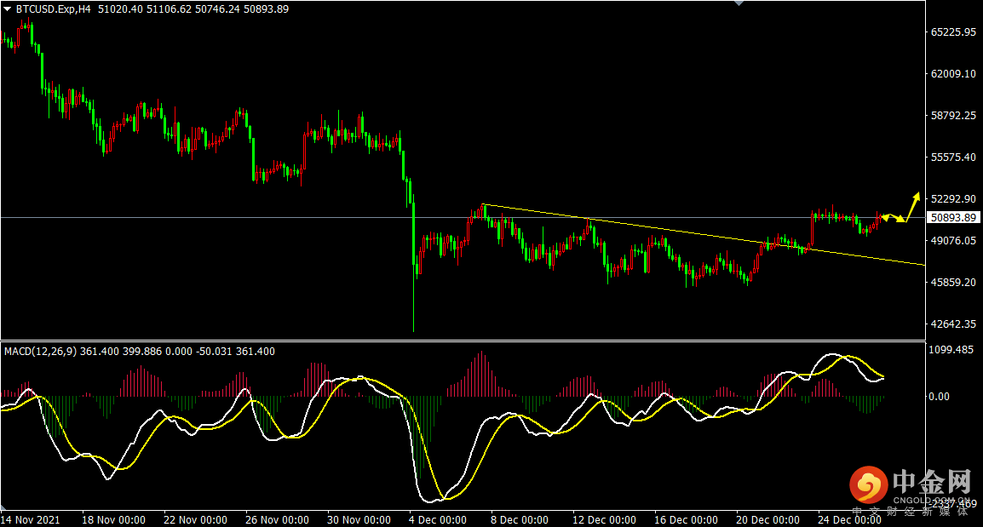Click the 26 Nov 00:00 time label
This screenshot has width=983, height=527.
pyautogui.click(x=277, y=520)
